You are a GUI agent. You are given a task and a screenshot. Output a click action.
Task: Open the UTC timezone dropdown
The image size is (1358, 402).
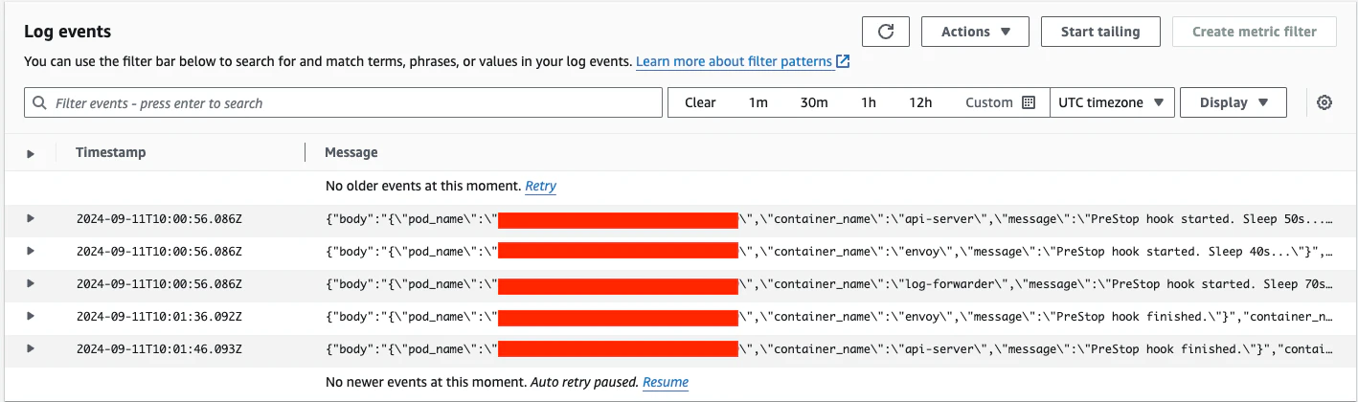click(1112, 102)
